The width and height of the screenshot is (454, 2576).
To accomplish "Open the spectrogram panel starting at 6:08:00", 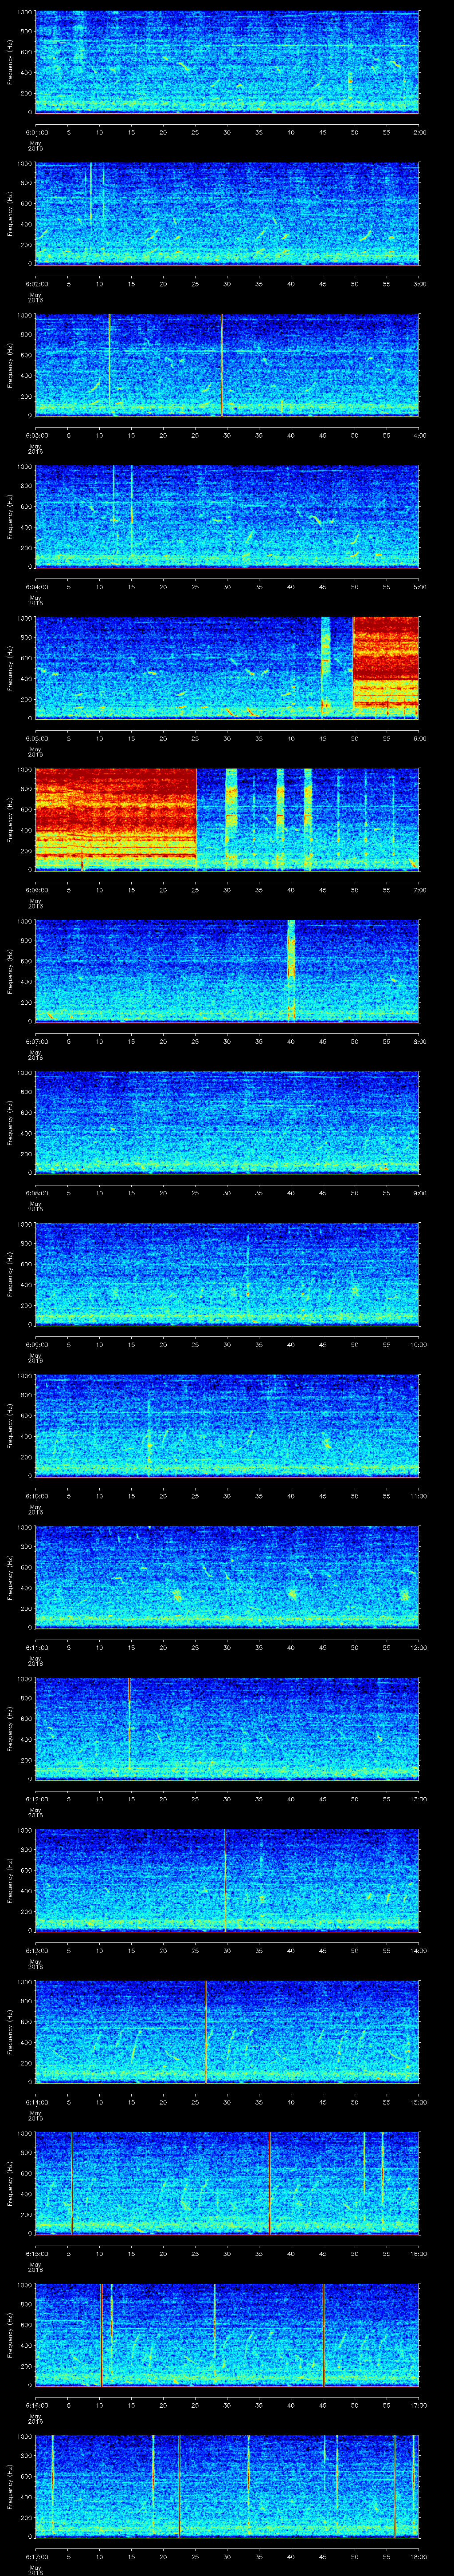I will (227, 1122).
